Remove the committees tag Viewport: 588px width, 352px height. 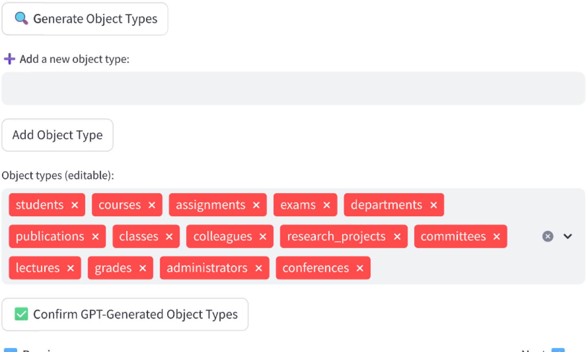coord(497,237)
